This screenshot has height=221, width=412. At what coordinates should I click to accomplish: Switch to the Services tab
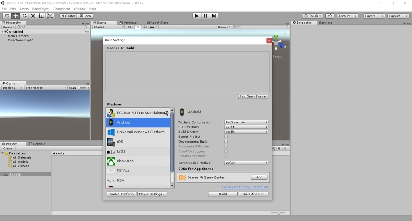[325, 23]
